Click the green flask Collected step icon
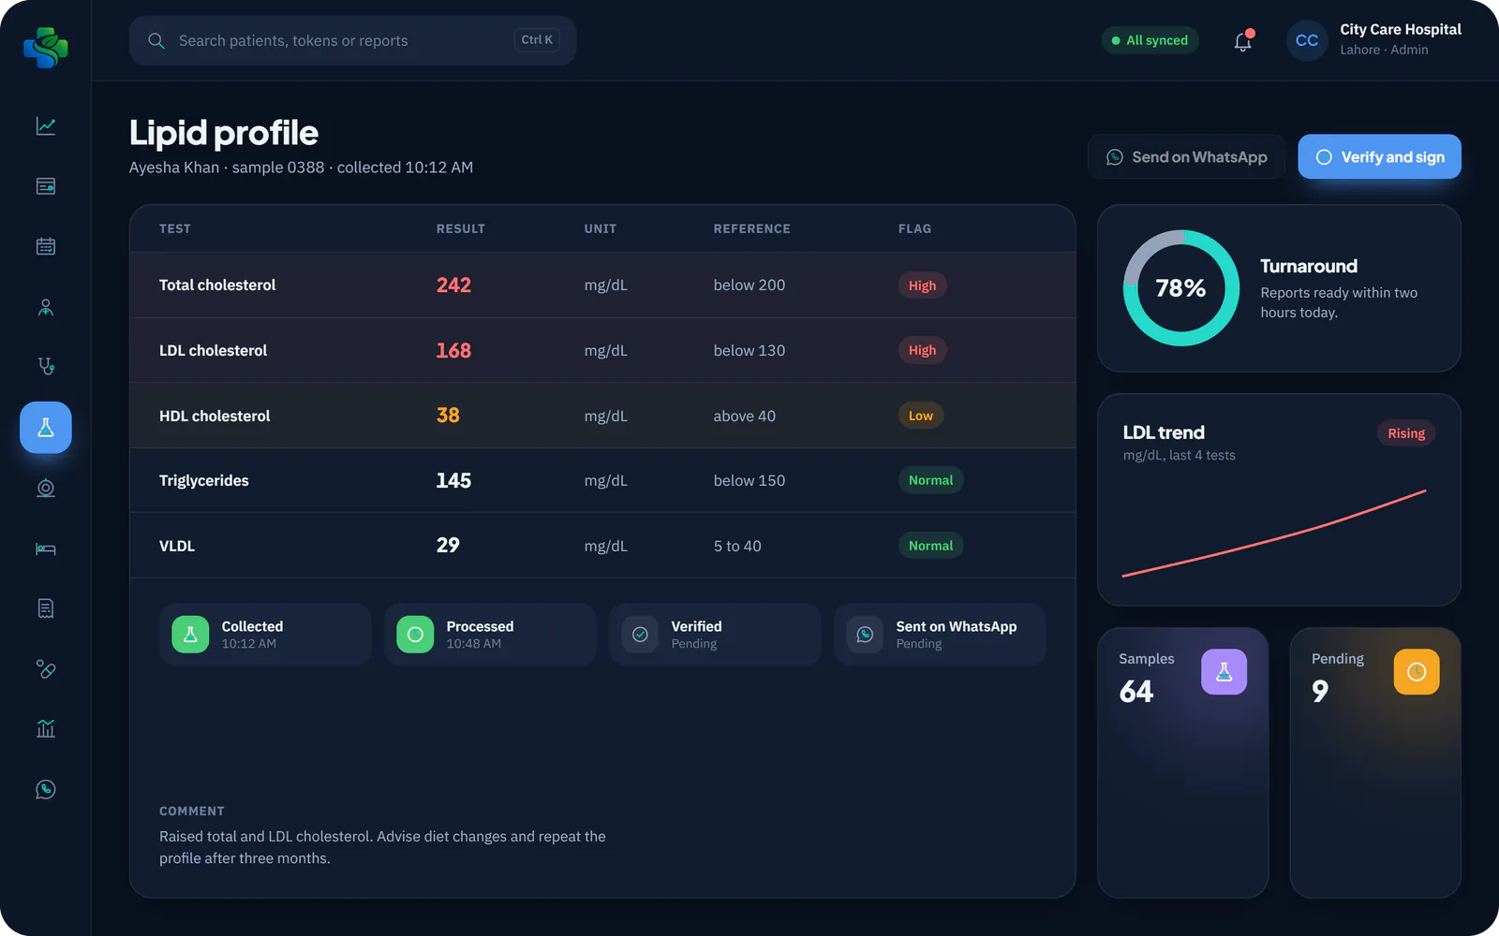The height and width of the screenshot is (936, 1499). tap(190, 635)
